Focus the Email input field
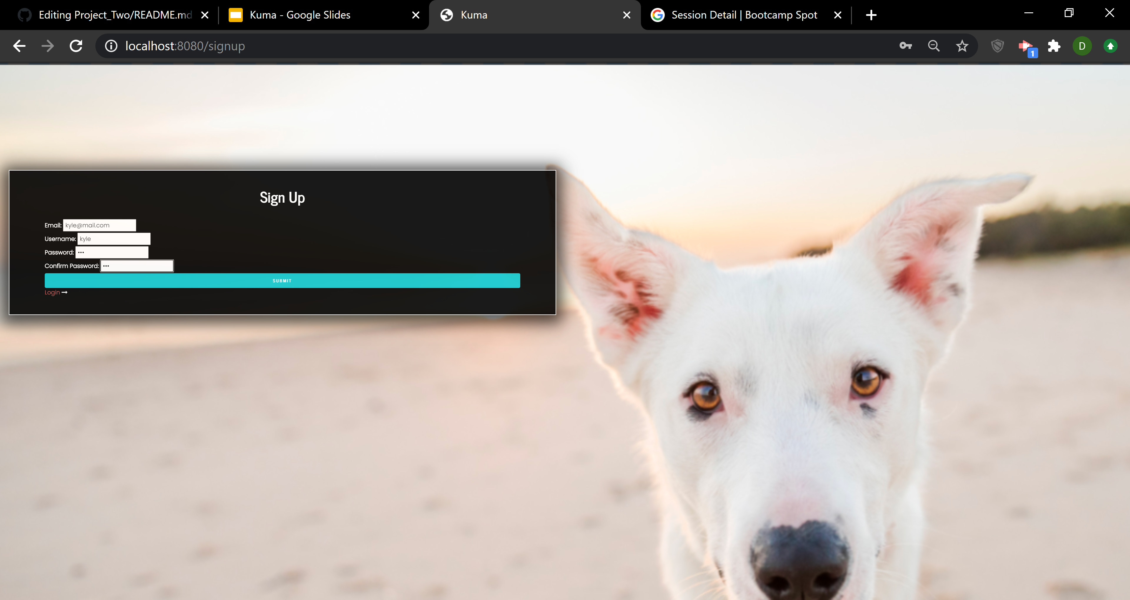 pos(99,225)
